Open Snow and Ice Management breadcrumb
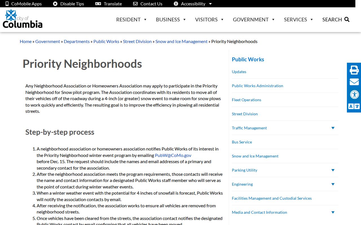 (181, 41)
